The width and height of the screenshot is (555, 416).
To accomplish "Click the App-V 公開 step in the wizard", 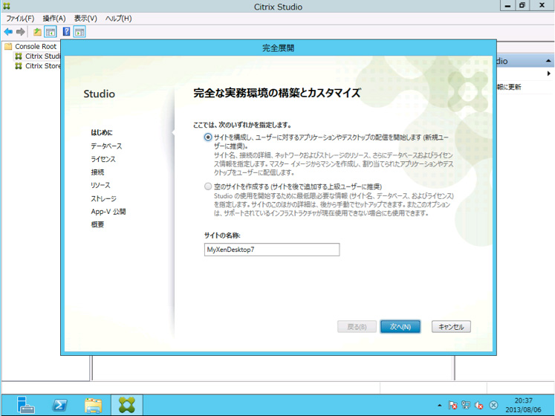I will (x=108, y=212).
